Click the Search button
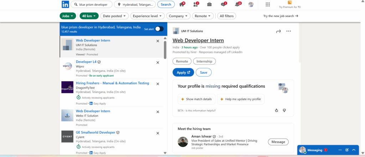 (166, 4)
